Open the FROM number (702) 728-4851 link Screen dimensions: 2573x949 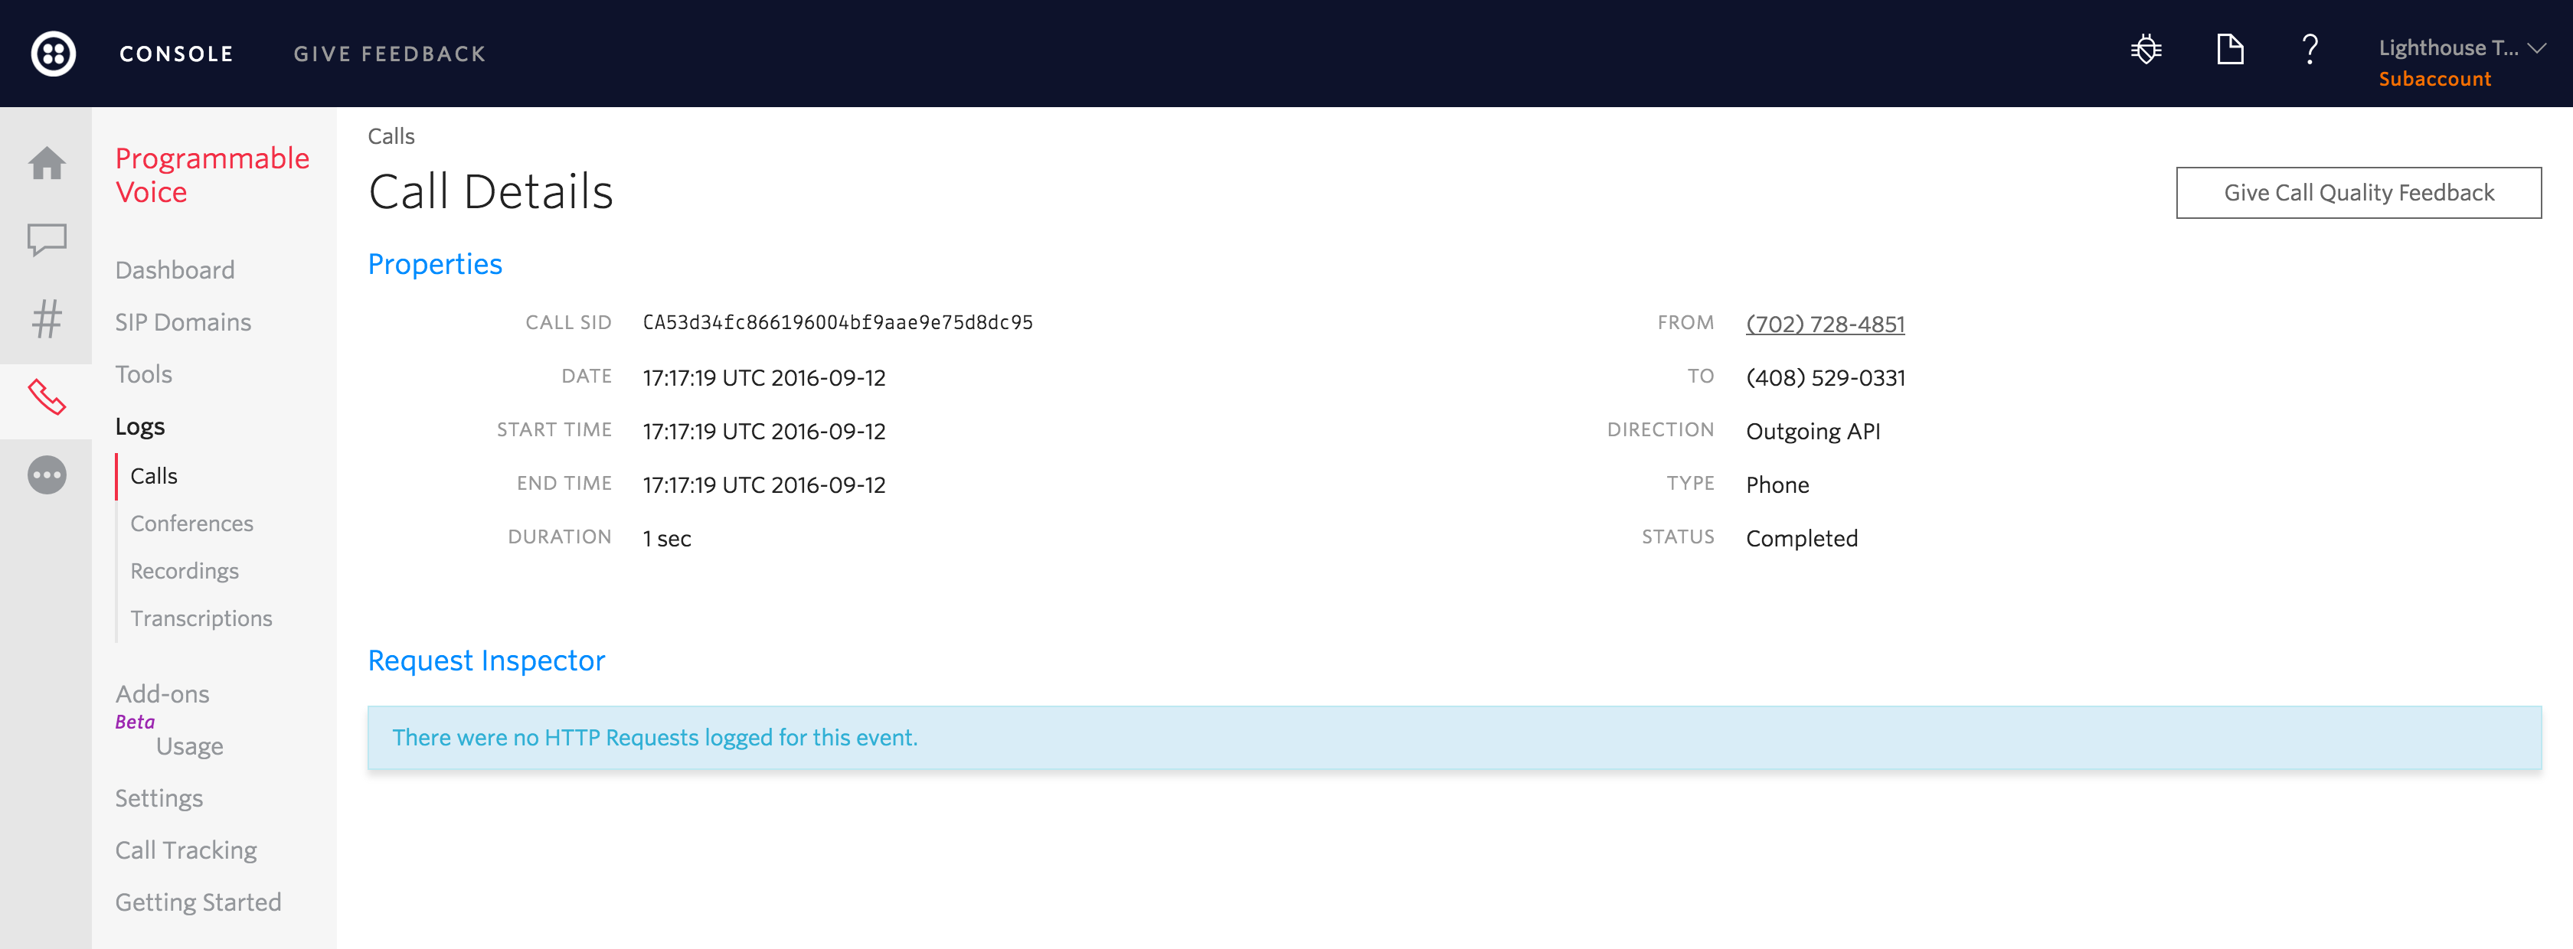[1825, 324]
